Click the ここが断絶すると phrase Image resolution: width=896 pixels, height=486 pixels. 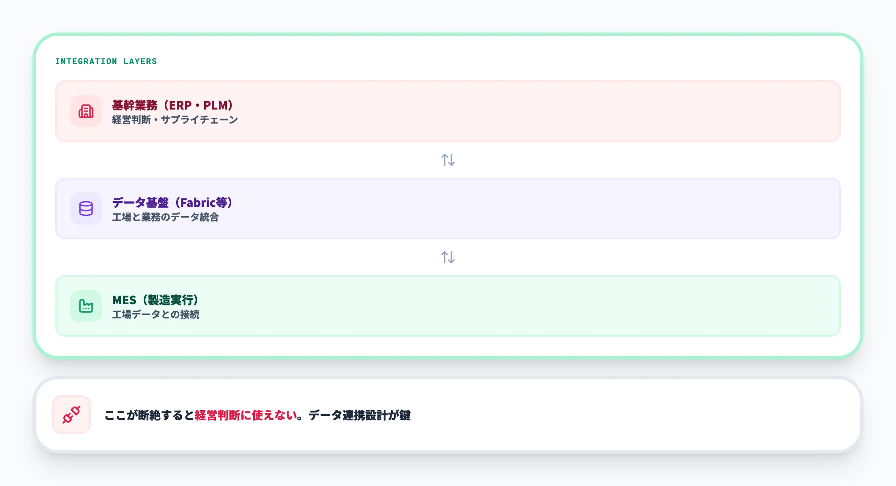click(149, 415)
